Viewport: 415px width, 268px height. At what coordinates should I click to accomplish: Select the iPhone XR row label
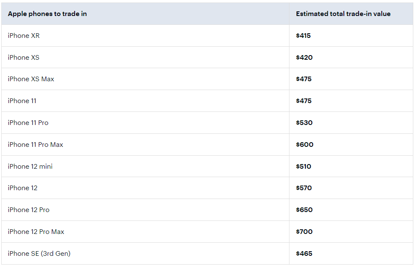click(24, 36)
